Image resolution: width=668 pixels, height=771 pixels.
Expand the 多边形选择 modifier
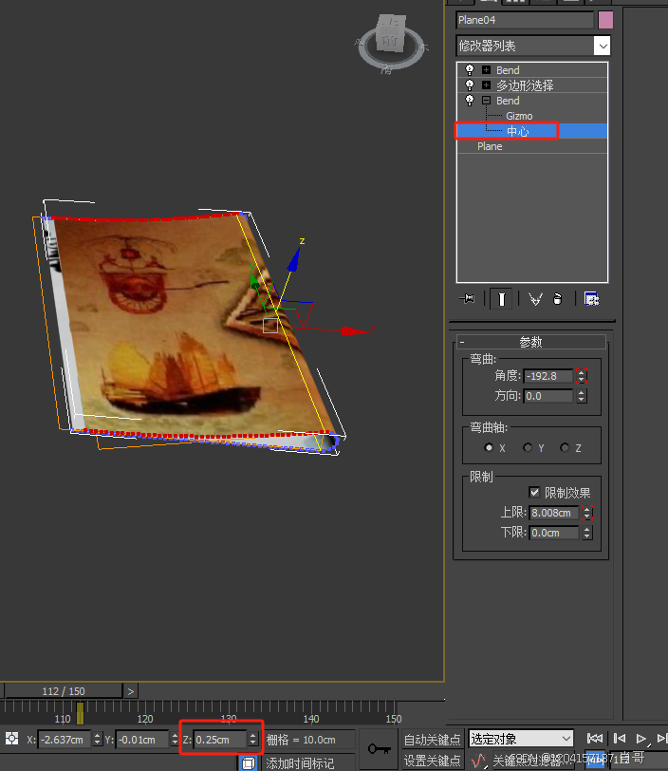[x=486, y=85]
